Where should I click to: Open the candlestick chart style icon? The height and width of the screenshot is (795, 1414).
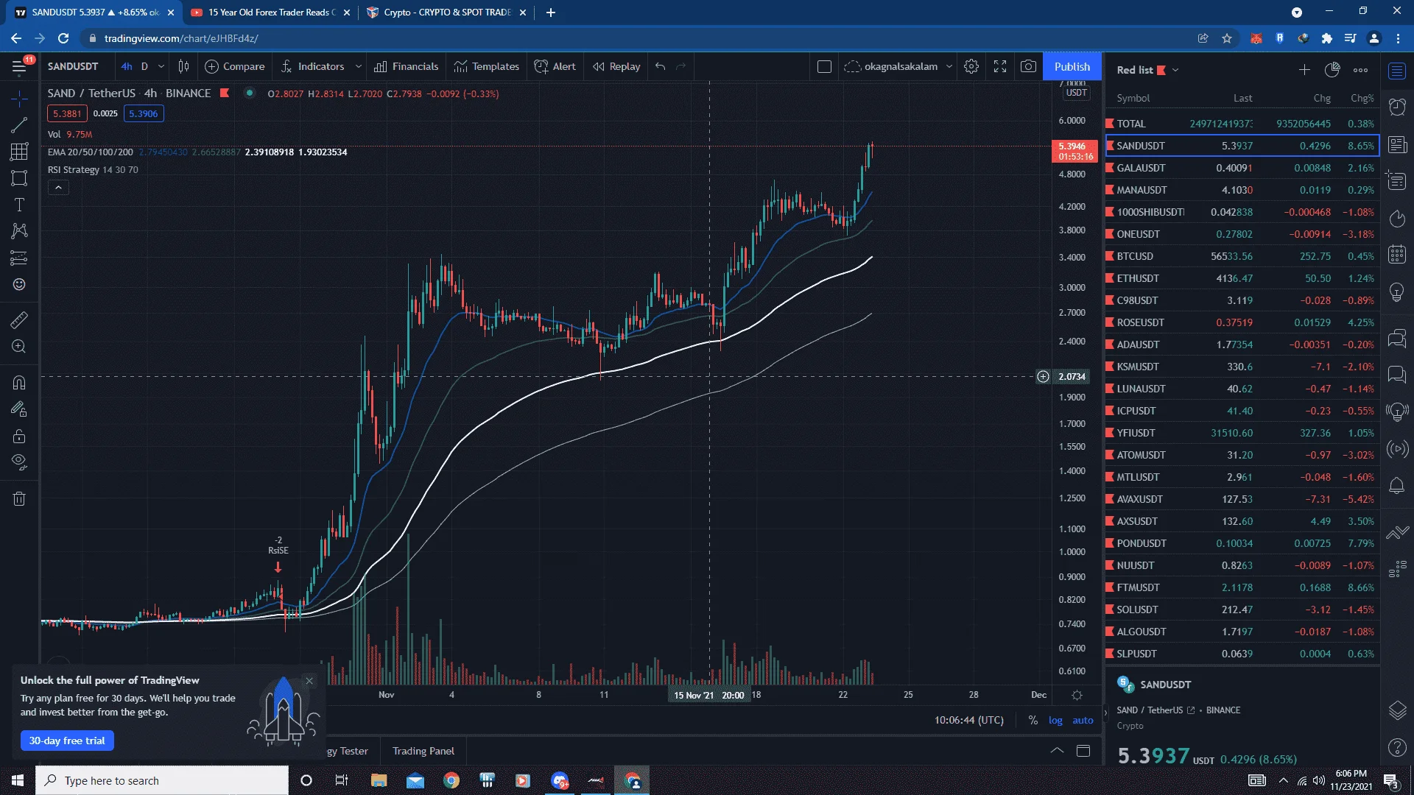click(x=183, y=66)
